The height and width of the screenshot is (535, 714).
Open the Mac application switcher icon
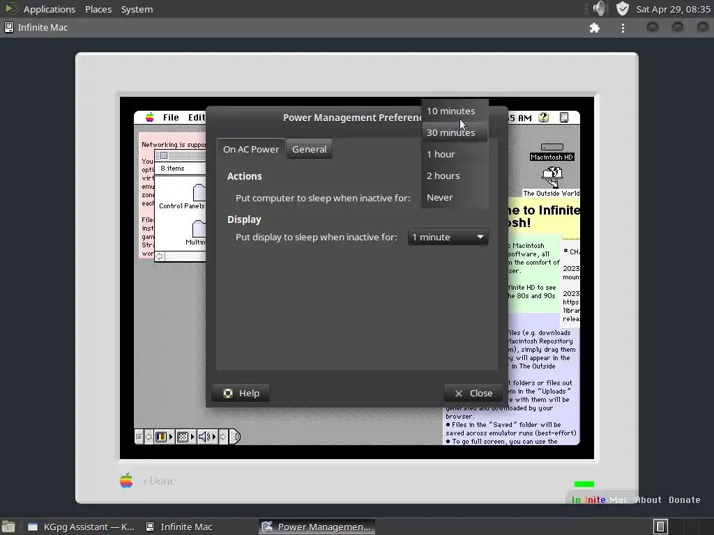(x=563, y=117)
